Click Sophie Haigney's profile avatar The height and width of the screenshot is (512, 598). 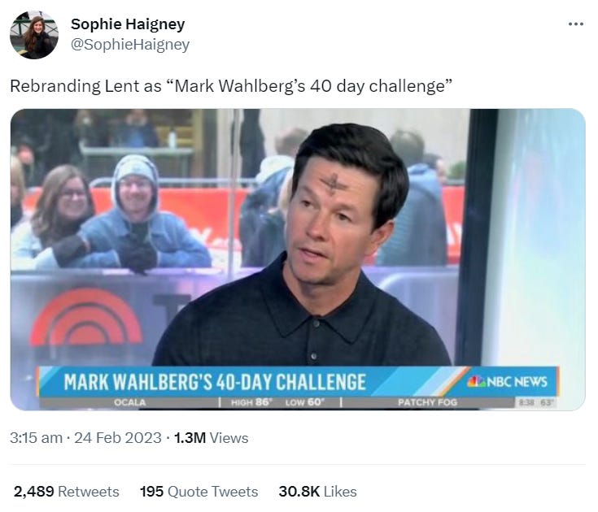coord(34,35)
